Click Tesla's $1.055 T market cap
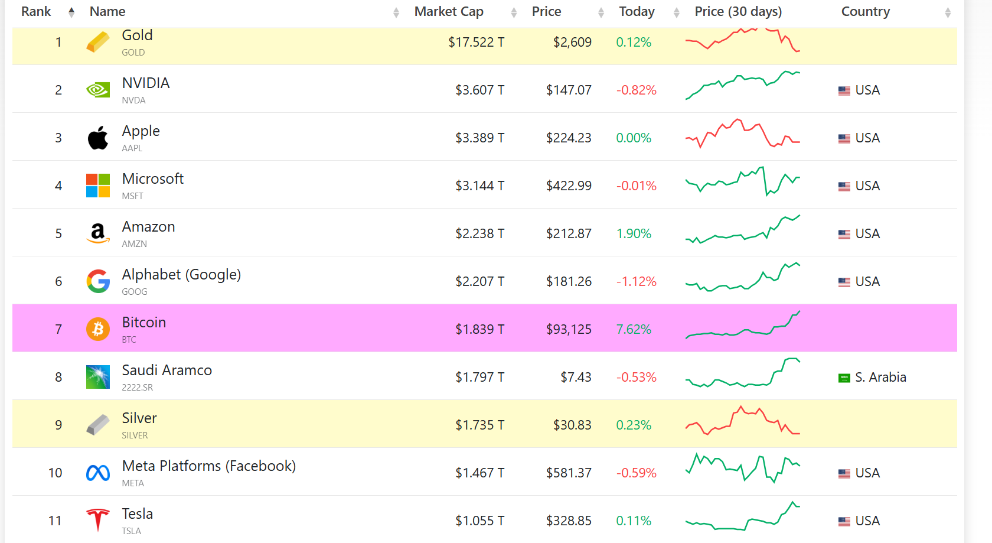Image resolution: width=992 pixels, height=543 pixels. (x=479, y=521)
